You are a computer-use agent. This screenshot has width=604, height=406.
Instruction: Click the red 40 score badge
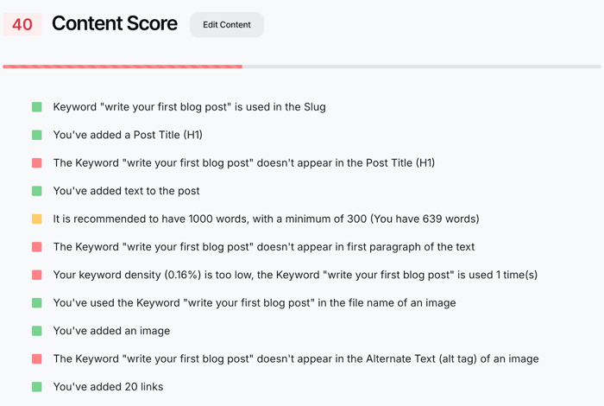[x=22, y=24]
